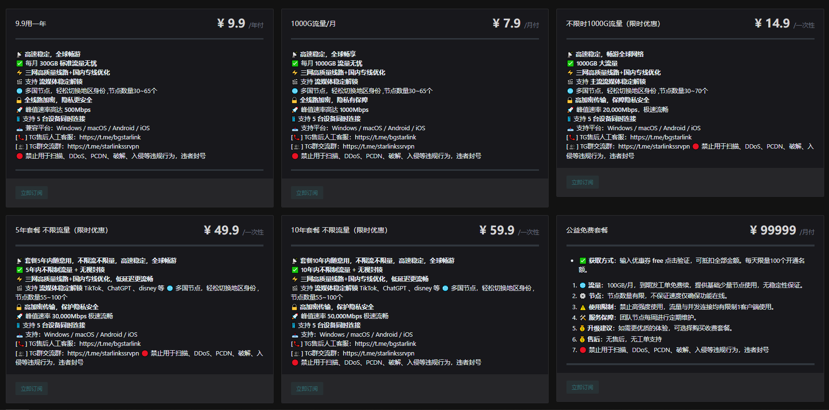This screenshot has width=829, height=410.
Task: Order the 不限时1000G流量 one-time plan
Action: (x=582, y=182)
